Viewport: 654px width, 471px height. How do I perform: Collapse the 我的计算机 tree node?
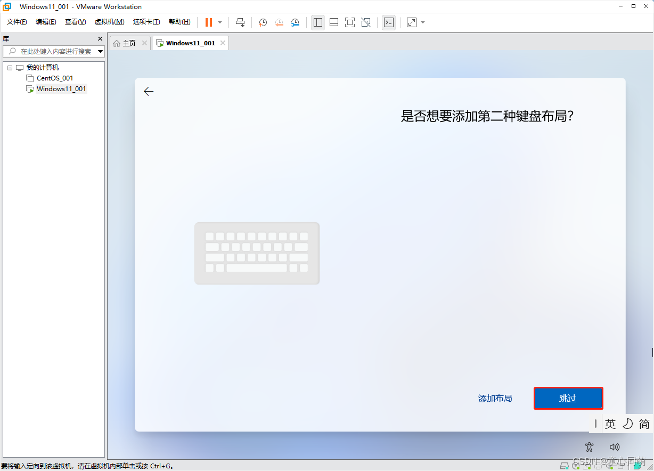coord(9,67)
